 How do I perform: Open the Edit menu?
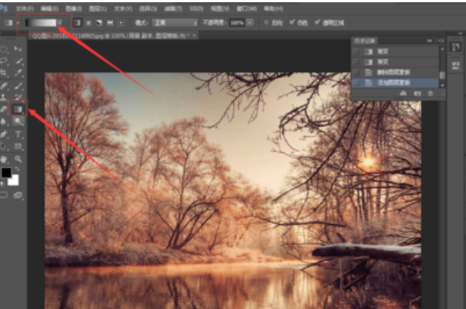(x=49, y=8)
